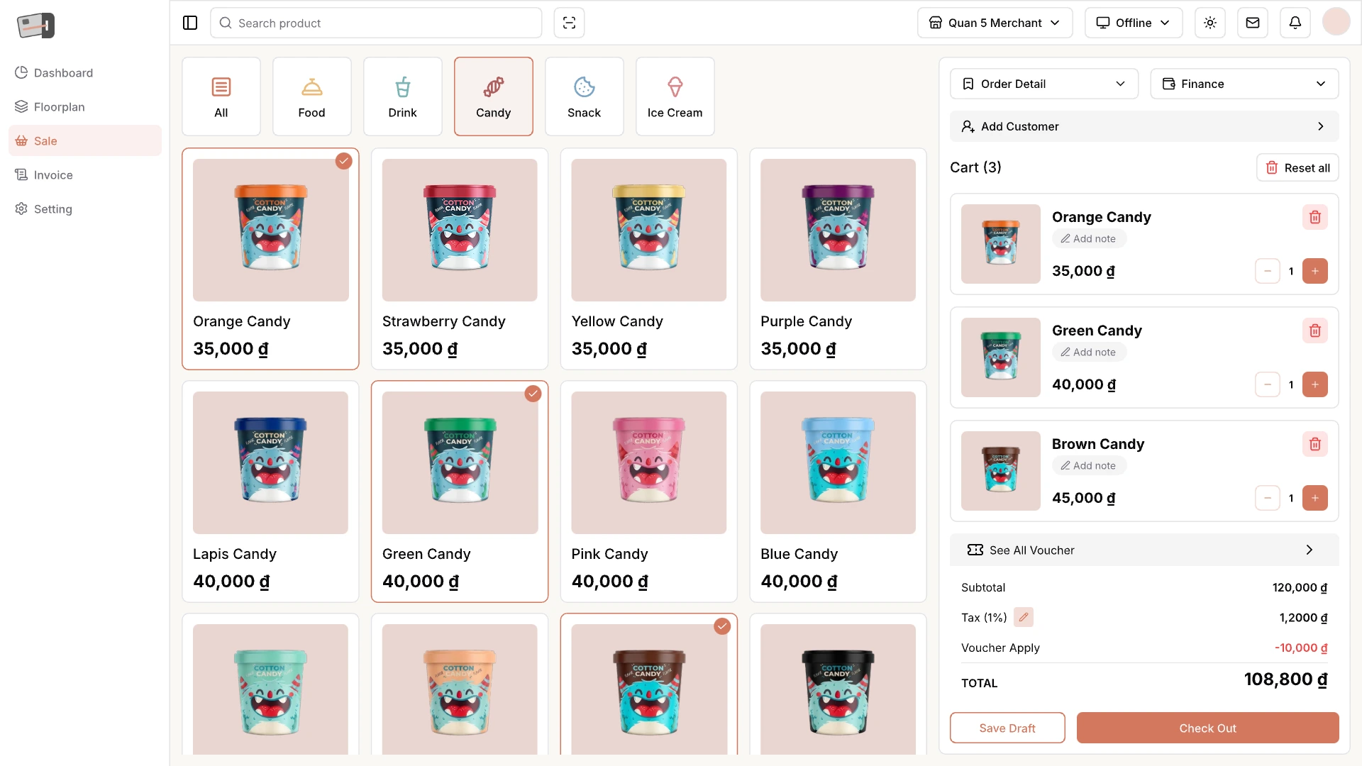Increase Green Candy quantity with plus
The image size is (1362, 766).
pos(1315,384)
